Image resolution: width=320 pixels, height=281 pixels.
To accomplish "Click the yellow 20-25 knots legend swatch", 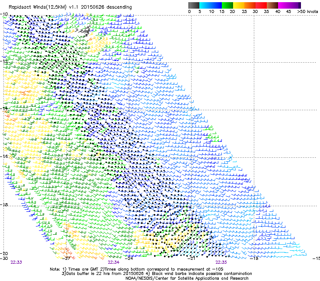I will tap(239, 5).
